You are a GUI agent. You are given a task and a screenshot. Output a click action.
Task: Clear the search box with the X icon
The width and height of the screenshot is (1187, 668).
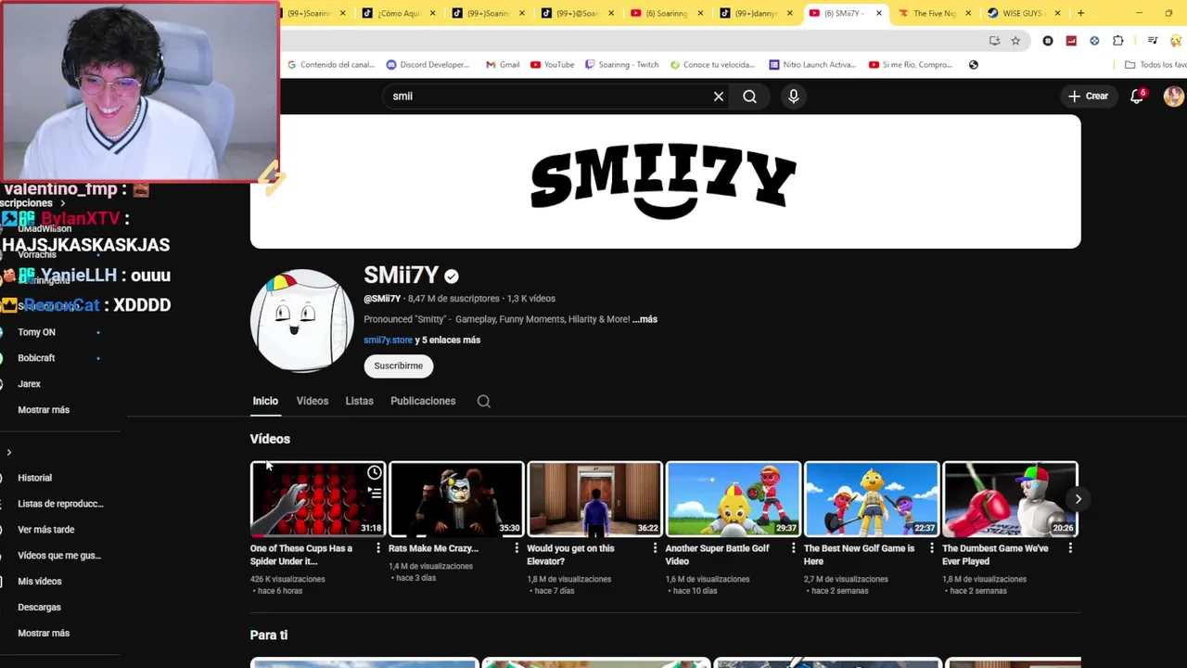(719, 96)
